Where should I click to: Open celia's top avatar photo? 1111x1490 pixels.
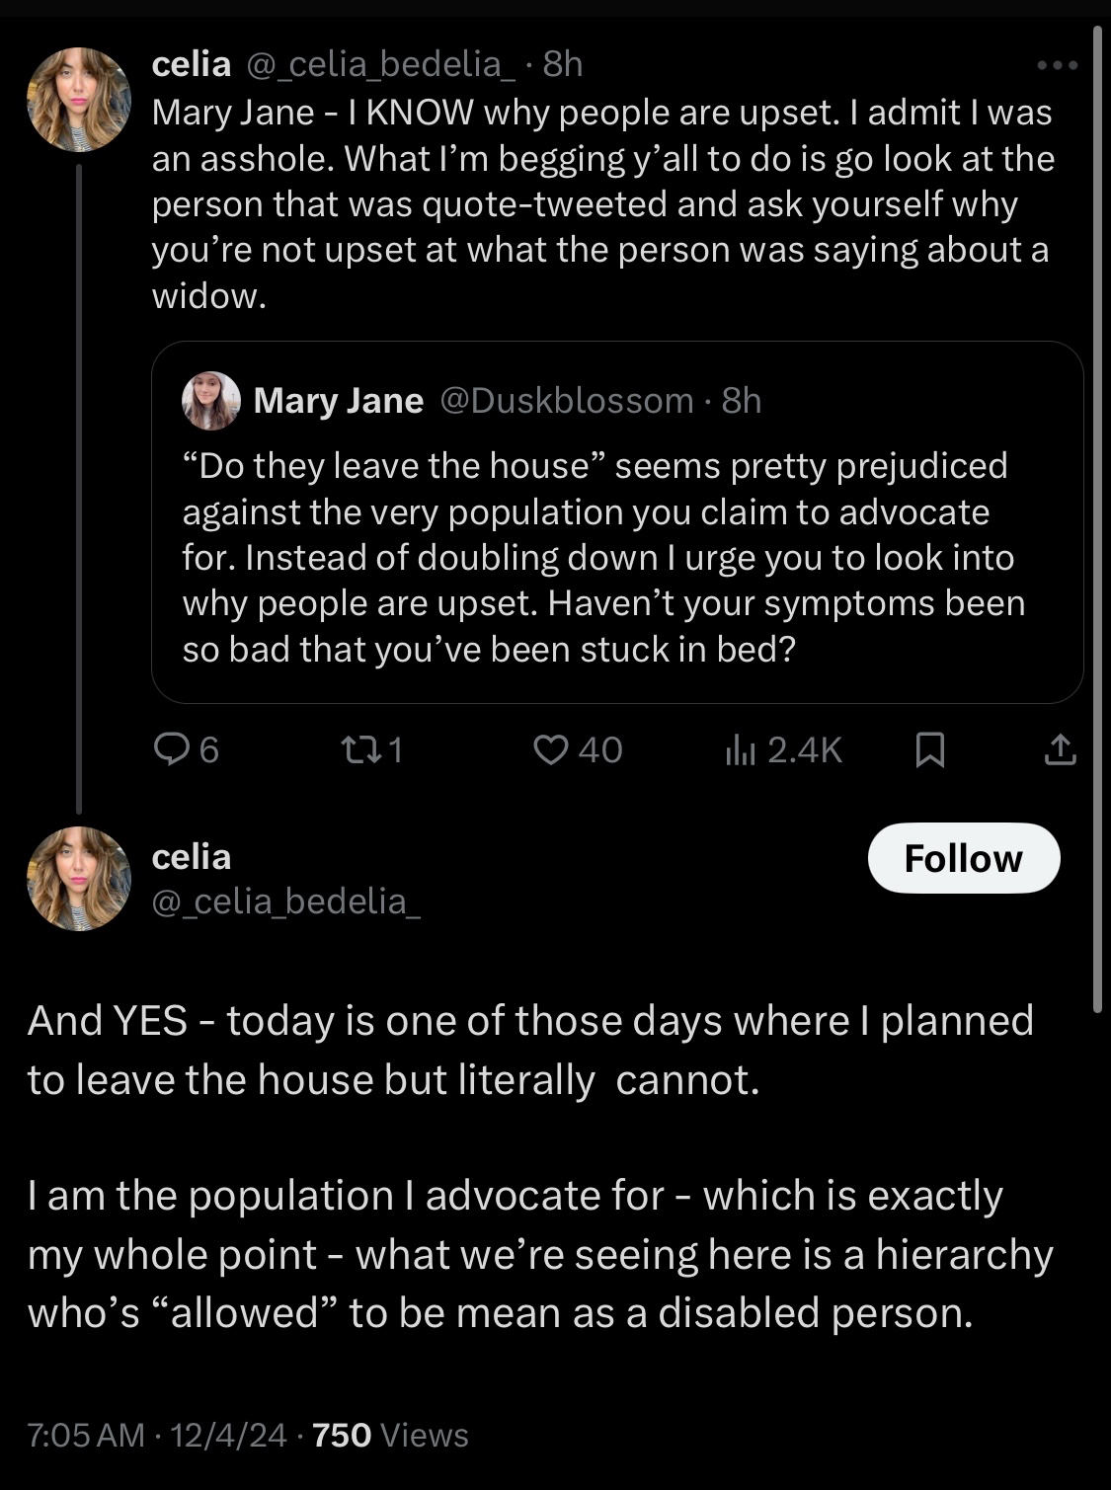point(78,99)
